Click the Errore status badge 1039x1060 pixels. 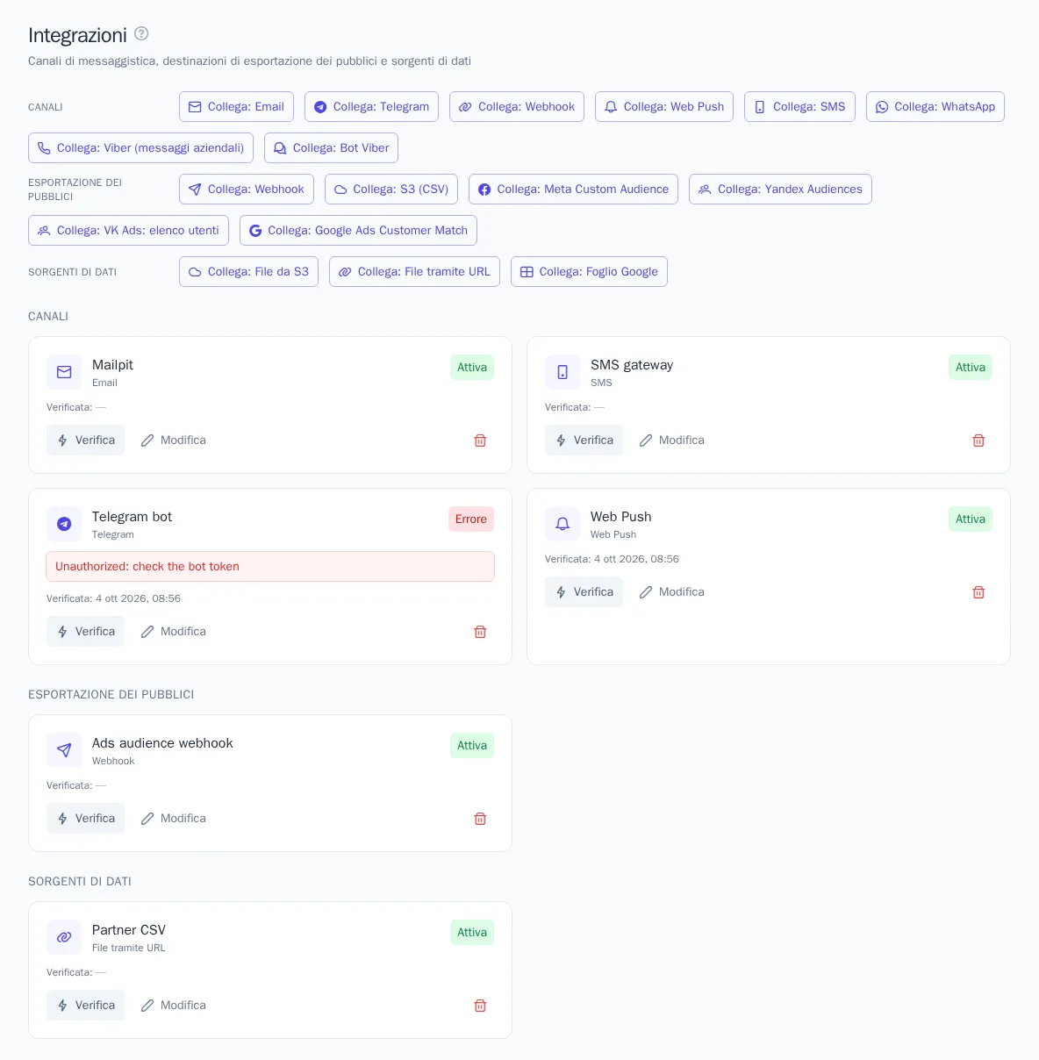471,519
